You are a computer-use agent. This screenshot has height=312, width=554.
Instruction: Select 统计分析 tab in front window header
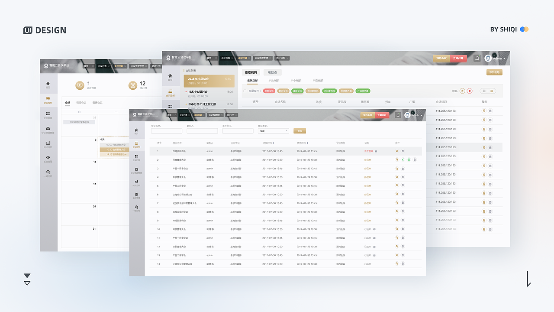point(232,115)
